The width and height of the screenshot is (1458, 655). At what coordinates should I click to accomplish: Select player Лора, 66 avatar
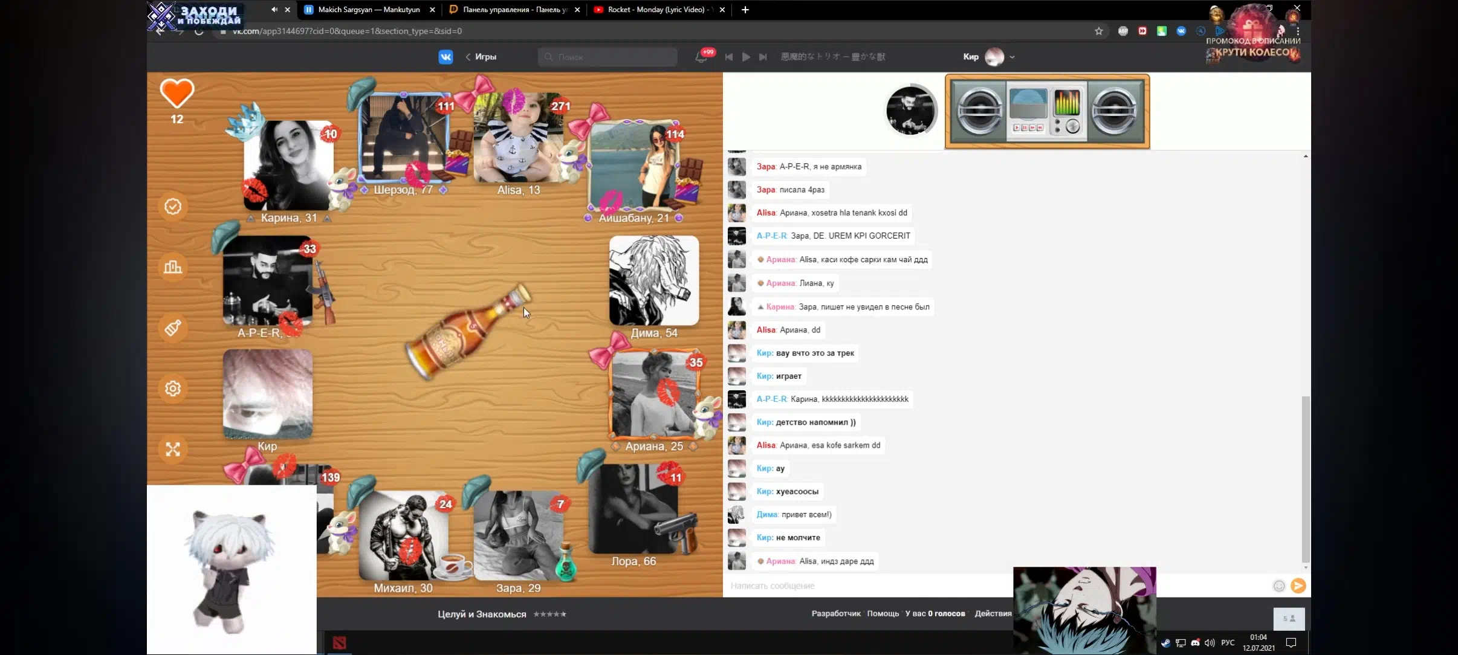coord(633,509)
